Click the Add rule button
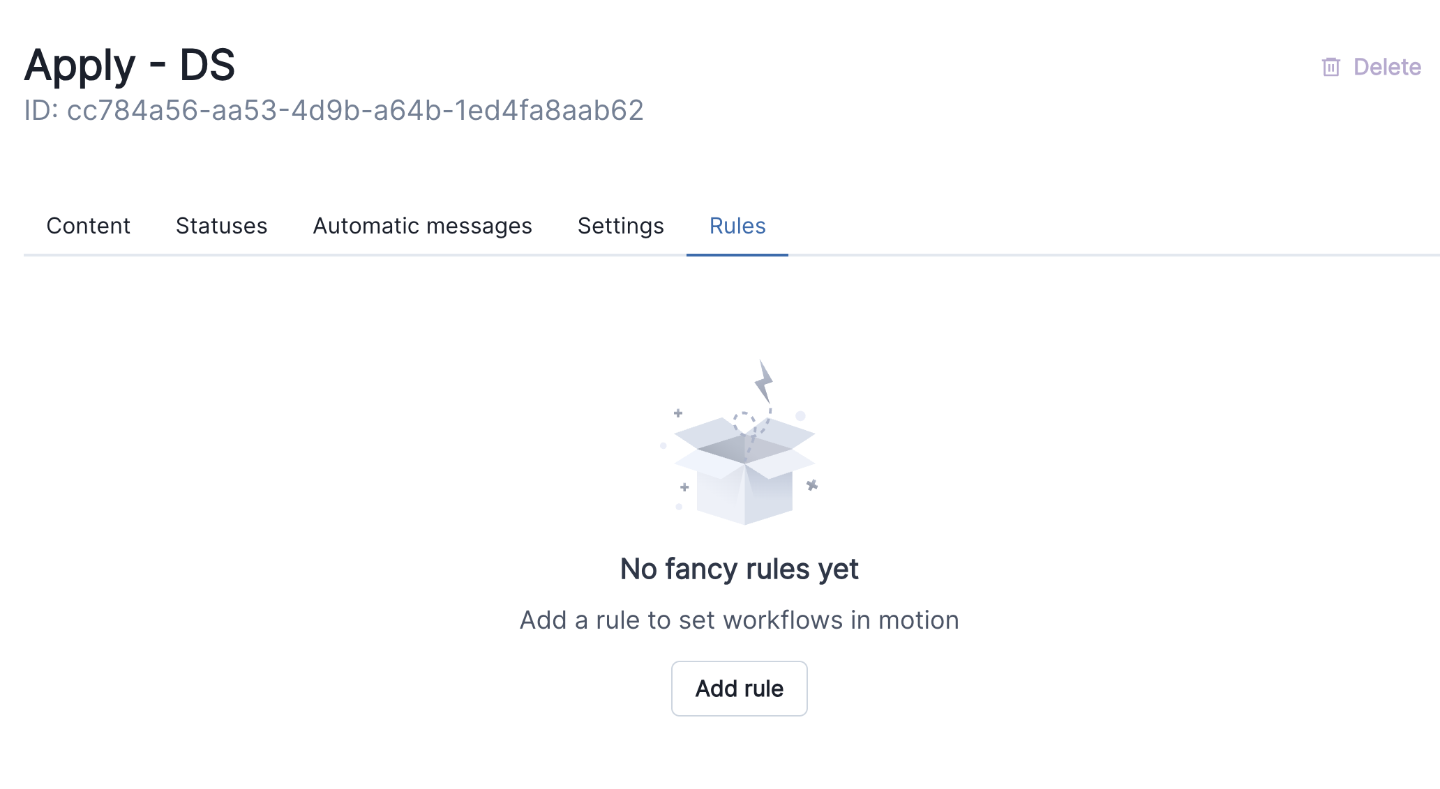The image size is (1440, 789). [739, 688]
